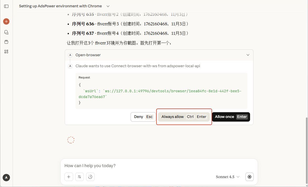Open the account avatar menu
This screenshot has height=187, width=308.
[x=6, y=178]
